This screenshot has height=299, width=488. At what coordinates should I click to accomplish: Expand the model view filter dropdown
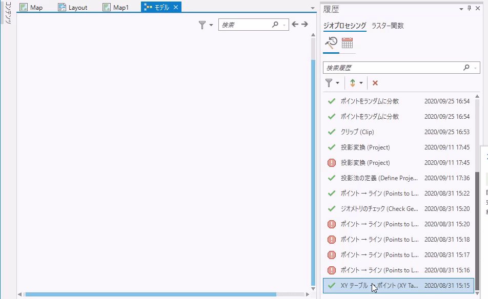206,25
